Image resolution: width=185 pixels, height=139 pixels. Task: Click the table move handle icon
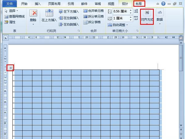11,68
